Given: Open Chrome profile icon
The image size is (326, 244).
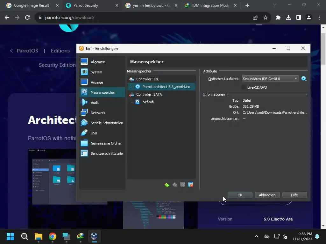Looking at the screenshot, I should (x=309, y=18).
